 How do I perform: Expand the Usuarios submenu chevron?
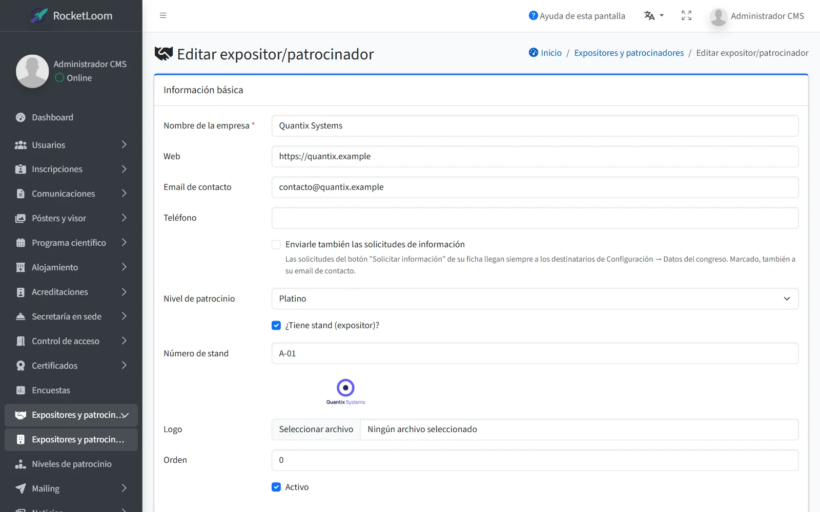[124, 145]
